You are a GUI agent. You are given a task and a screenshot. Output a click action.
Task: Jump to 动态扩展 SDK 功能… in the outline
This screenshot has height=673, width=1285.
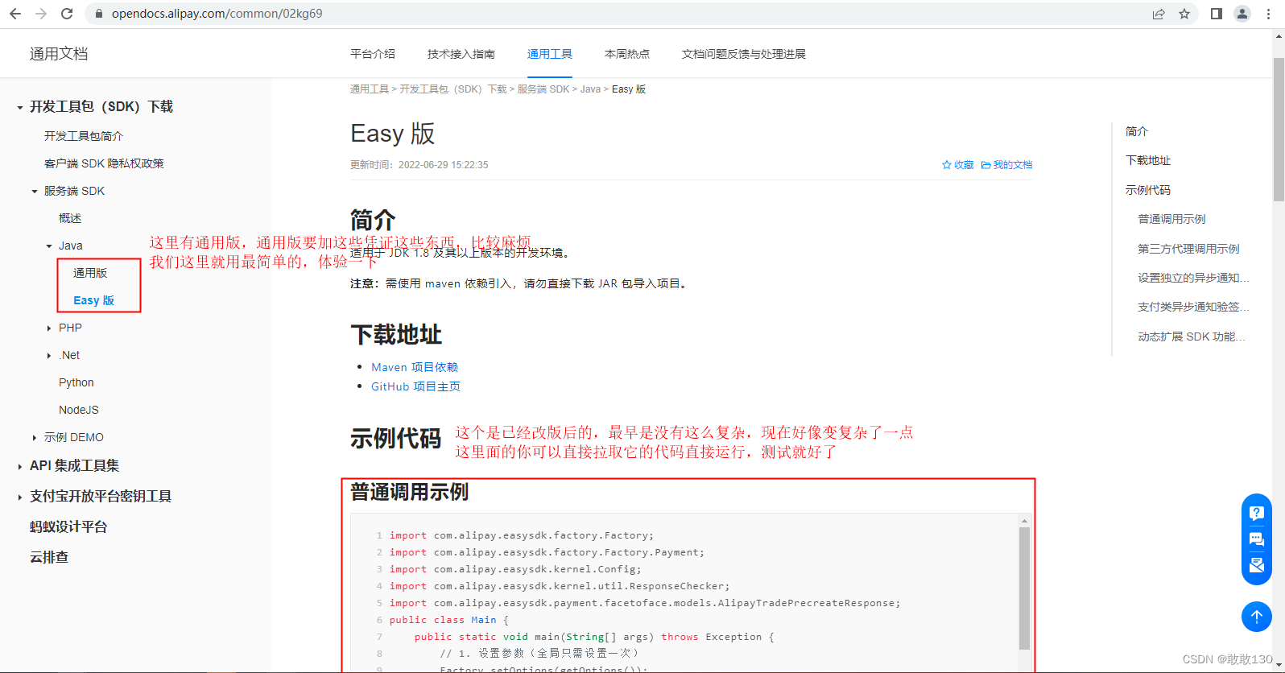click(x=1192, y=336)
